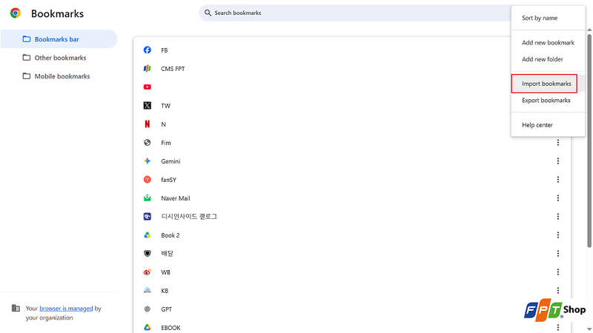Click the FB bookmark title
The width and height of the screenshot is (593, 333).
pyautogui.click(x=164, y=50)
